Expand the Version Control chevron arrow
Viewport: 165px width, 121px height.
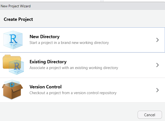pyautogui.click(x=157, y=90)
